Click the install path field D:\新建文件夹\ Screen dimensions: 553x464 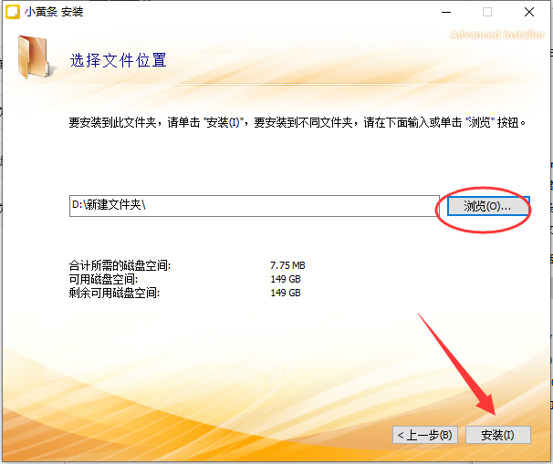pyautogui.click(x=255, y=206)
